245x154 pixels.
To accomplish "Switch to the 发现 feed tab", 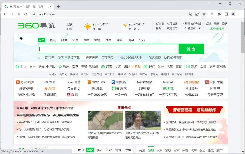I will (151, 150).
